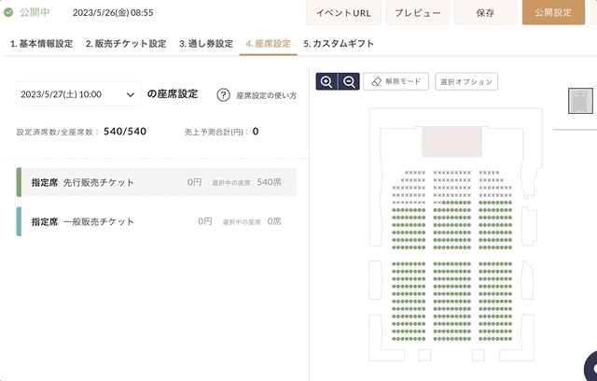Click the イベントURL button

(343, 12)
